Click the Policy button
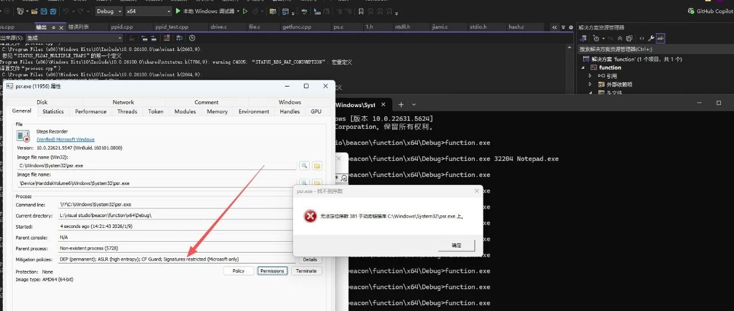 click(x=239, y=271)
